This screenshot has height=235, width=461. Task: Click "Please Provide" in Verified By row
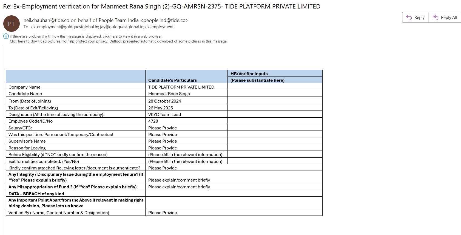point(163,213)
